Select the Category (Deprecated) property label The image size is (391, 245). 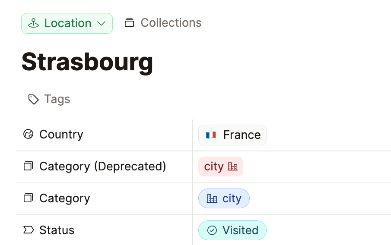(x=102, y=166)
